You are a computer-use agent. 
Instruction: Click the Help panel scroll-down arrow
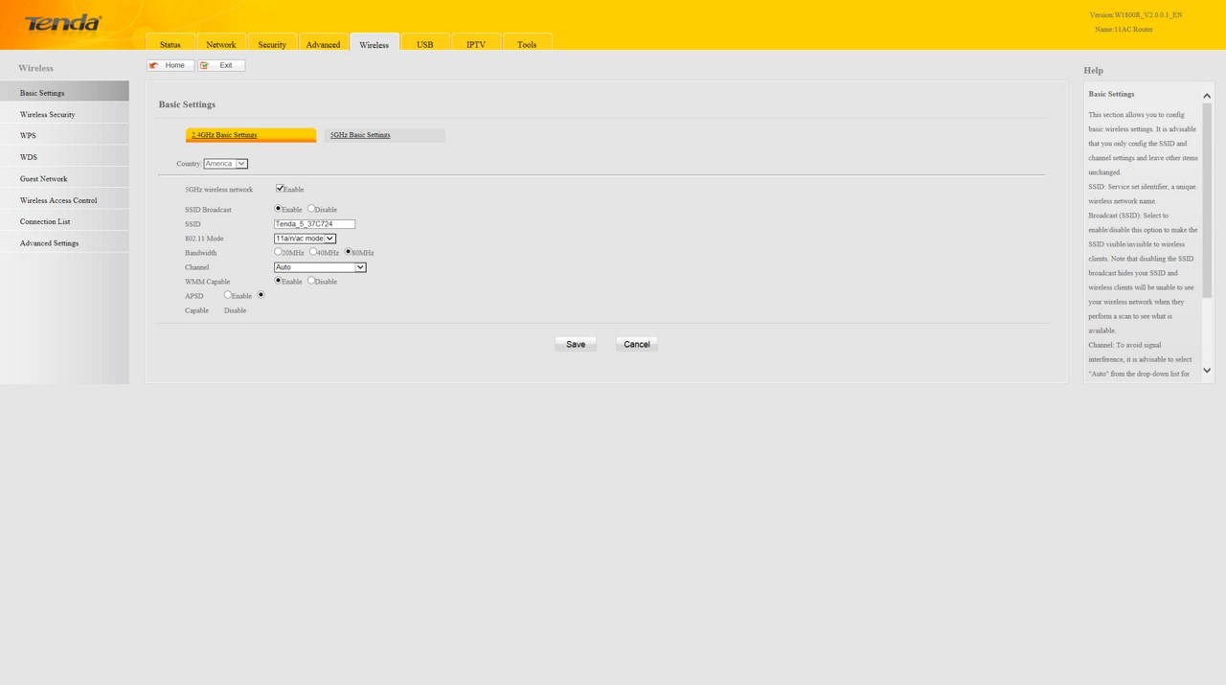click(1207, 371)
